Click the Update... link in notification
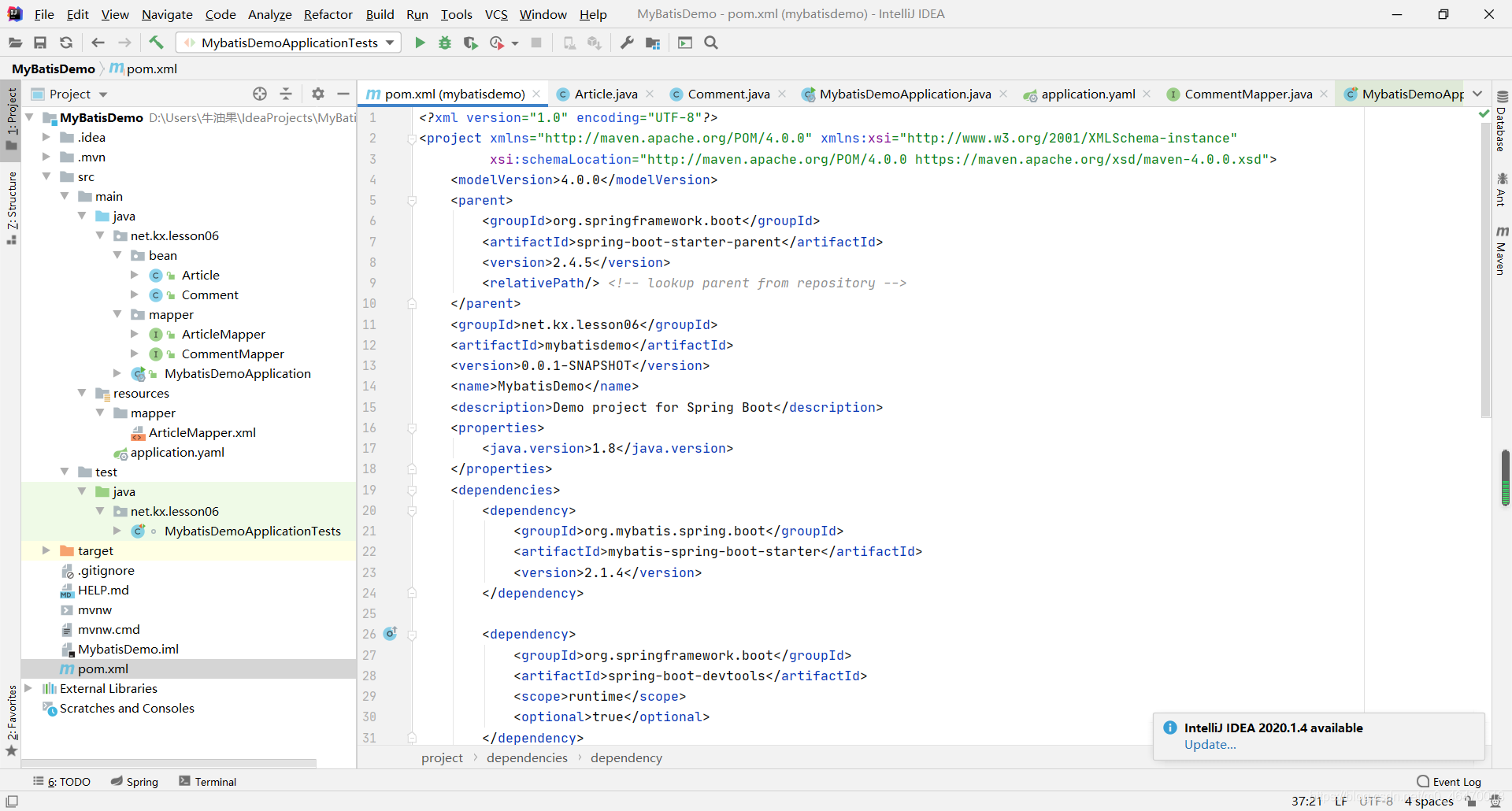 (x=1210, y=745)
